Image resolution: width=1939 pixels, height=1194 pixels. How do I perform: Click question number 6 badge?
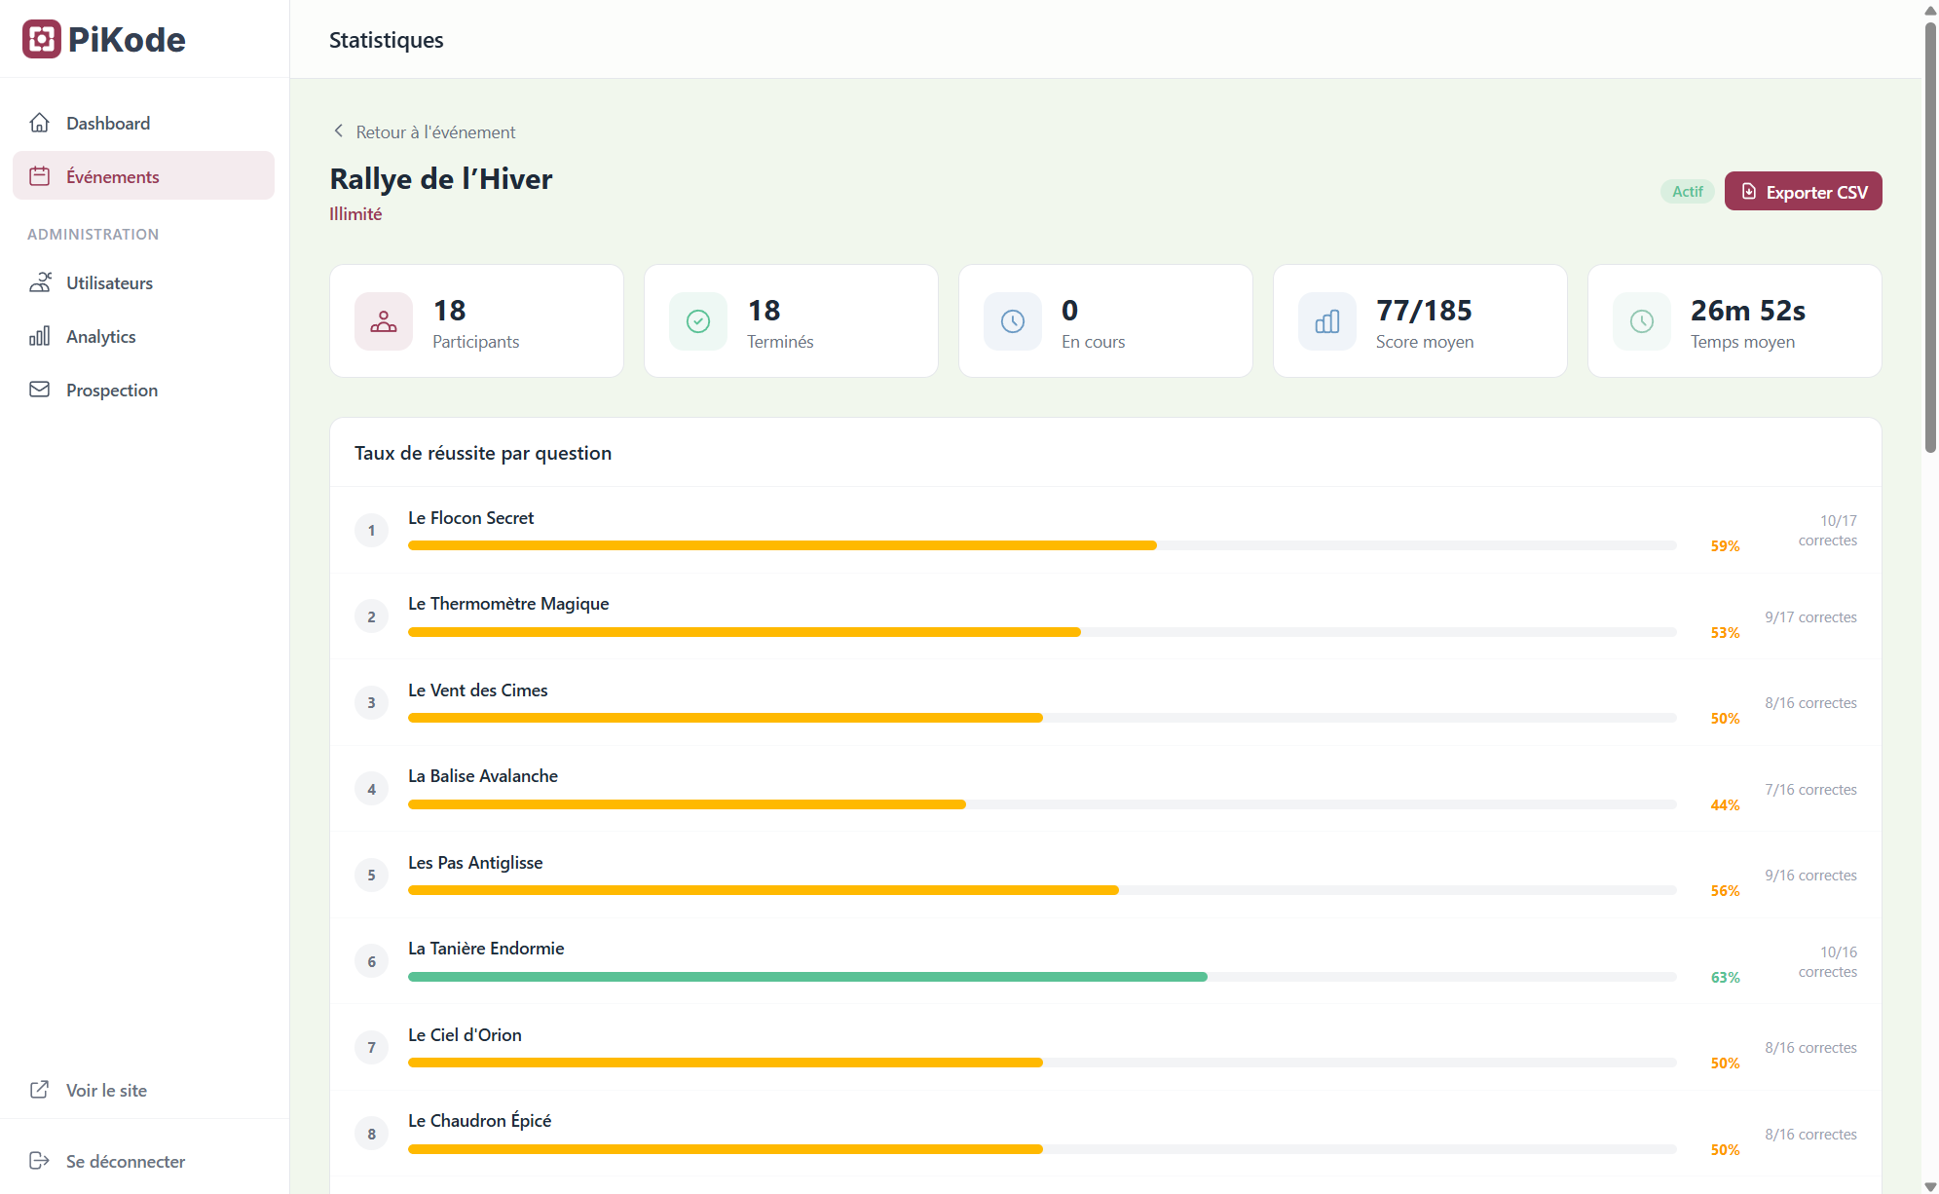click(371, 962)
